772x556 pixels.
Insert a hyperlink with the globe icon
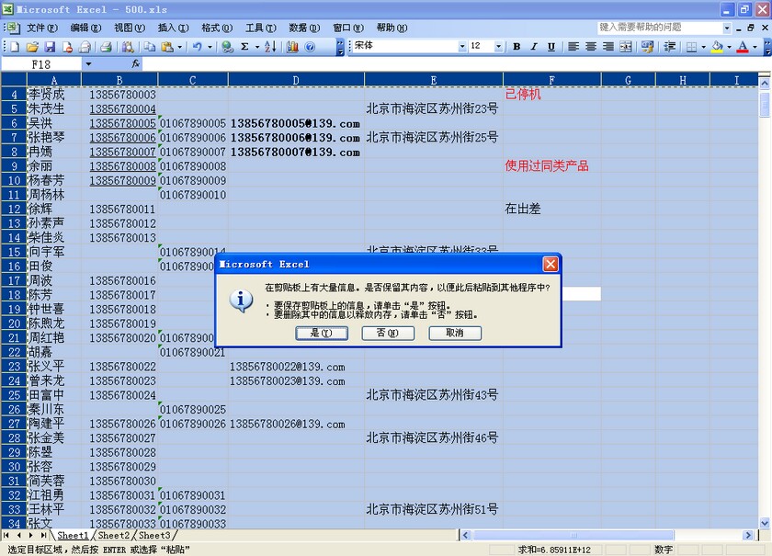(227, 47)
